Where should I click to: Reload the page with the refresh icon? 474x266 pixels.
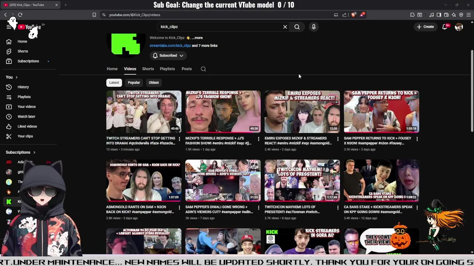20,15
